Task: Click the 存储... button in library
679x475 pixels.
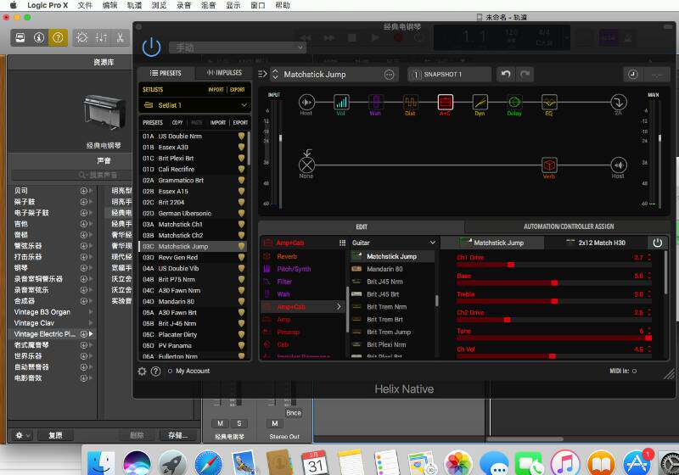Action: [x=177, y=436]
